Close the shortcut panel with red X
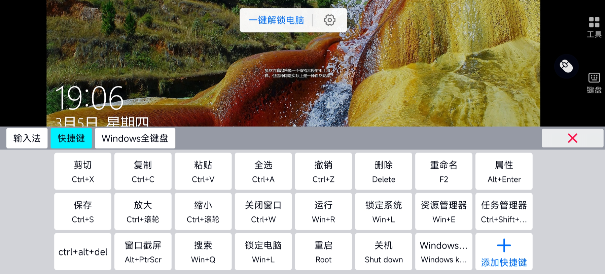This screenshot has height=274, width=605. [x=572, y=138]
